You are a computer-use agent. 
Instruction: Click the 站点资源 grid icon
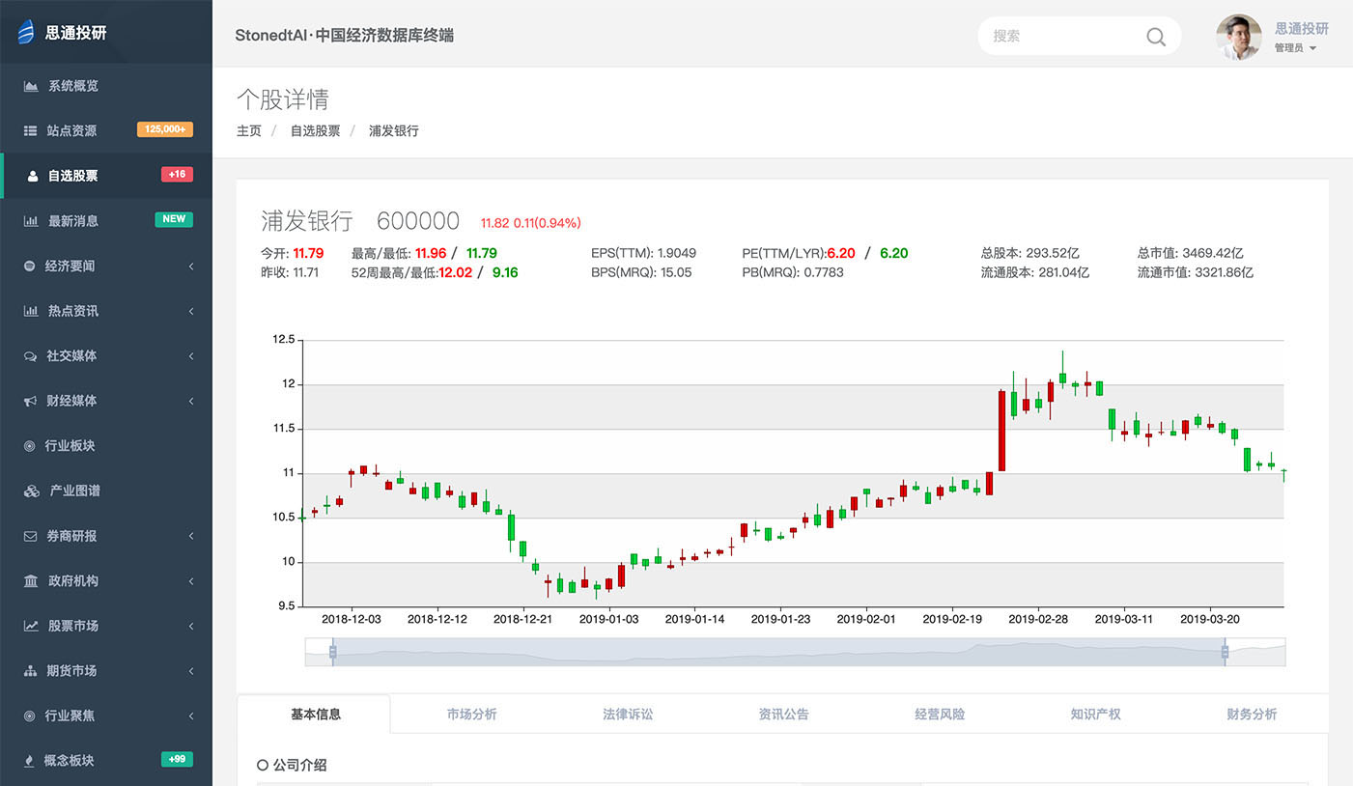point(31,130)
